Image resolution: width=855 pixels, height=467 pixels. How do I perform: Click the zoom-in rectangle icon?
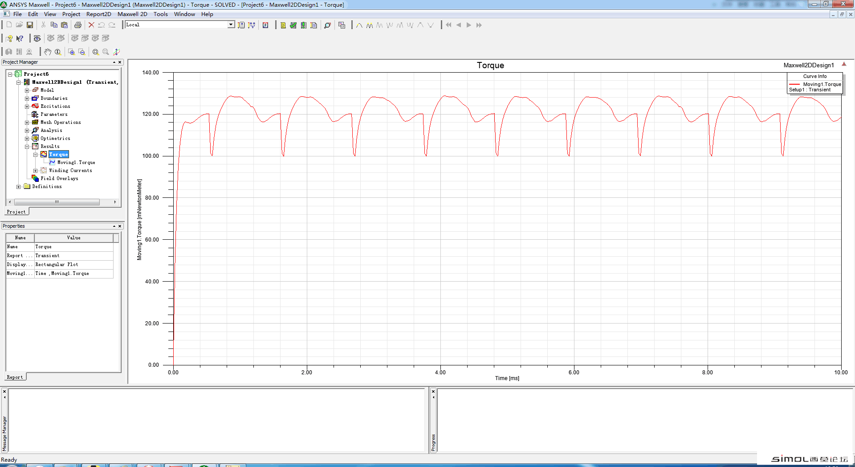71,52
